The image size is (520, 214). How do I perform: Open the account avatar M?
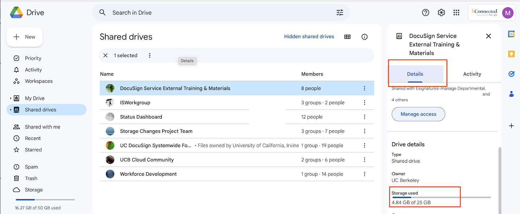point(508,13)
